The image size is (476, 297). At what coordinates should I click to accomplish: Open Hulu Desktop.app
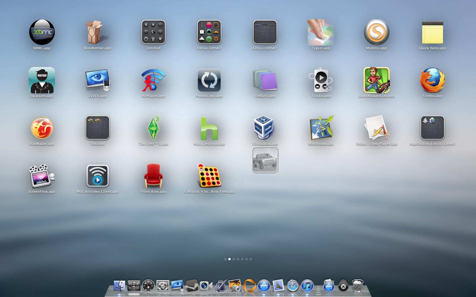tap(209, 129)
